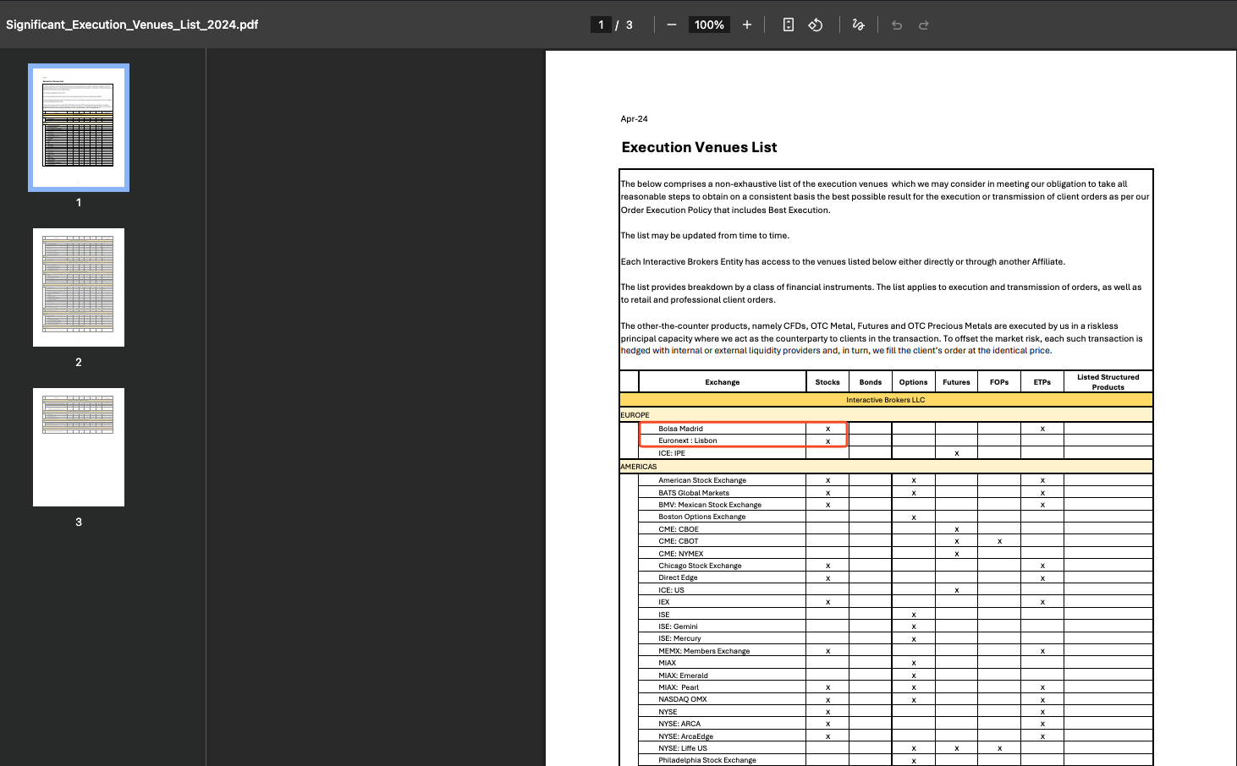Click the Exchange column header

point(722,382)
